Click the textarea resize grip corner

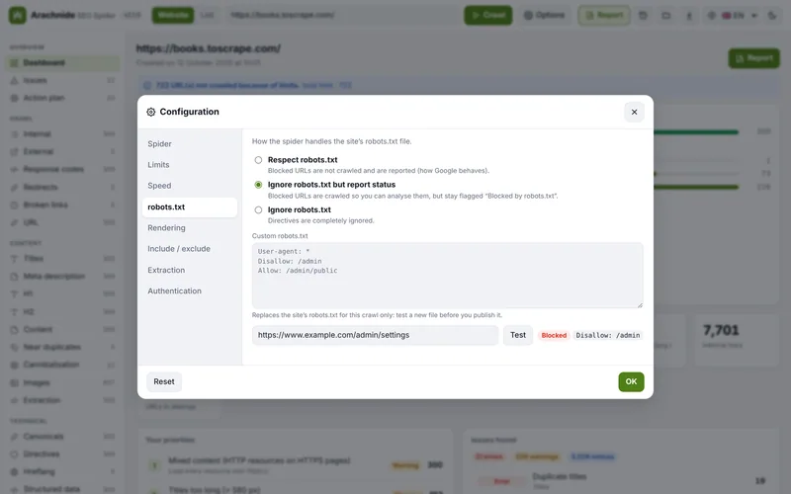[x=640, y=304]
